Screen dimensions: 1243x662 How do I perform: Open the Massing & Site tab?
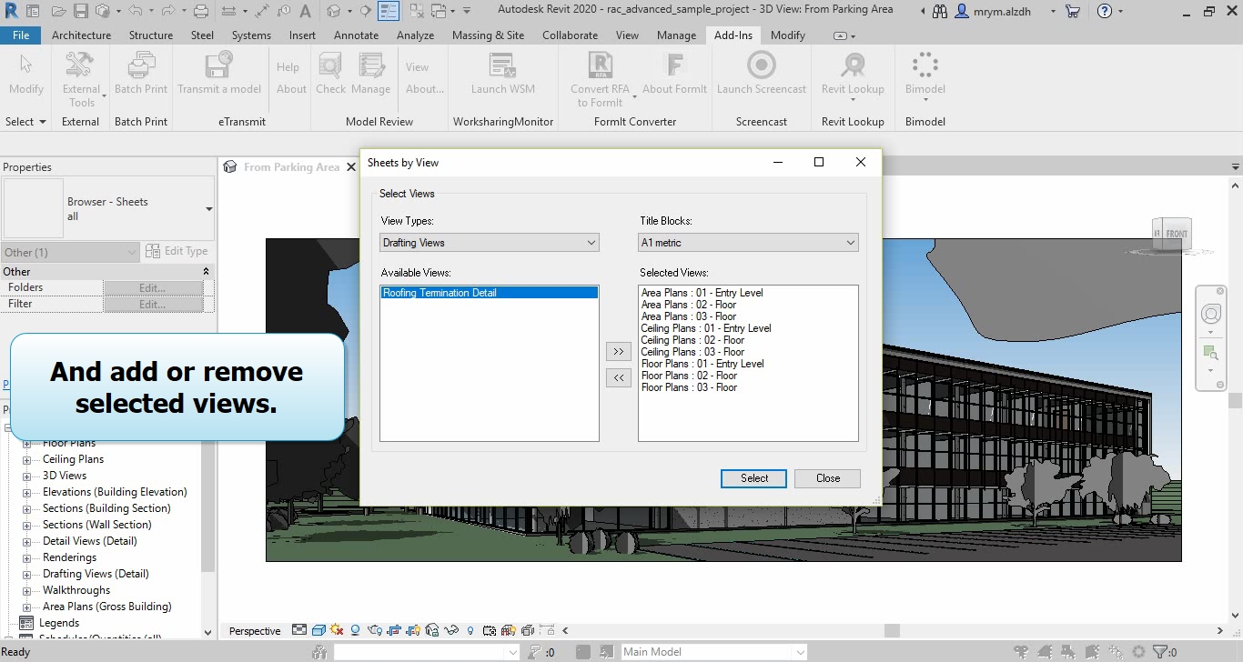click(x=488, y=35)
